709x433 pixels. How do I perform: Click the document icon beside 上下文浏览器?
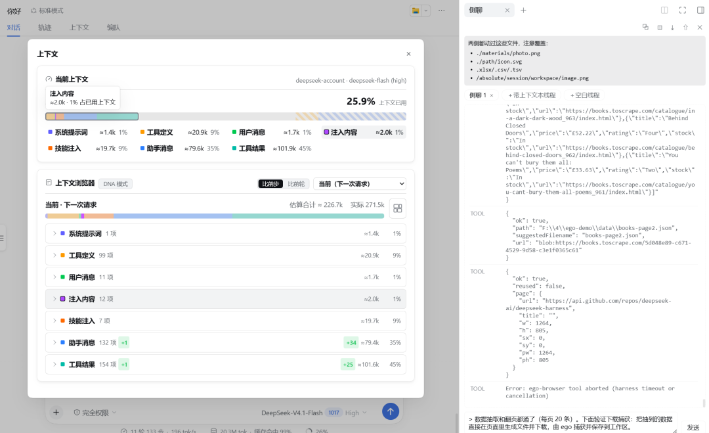tap(49, 183)
